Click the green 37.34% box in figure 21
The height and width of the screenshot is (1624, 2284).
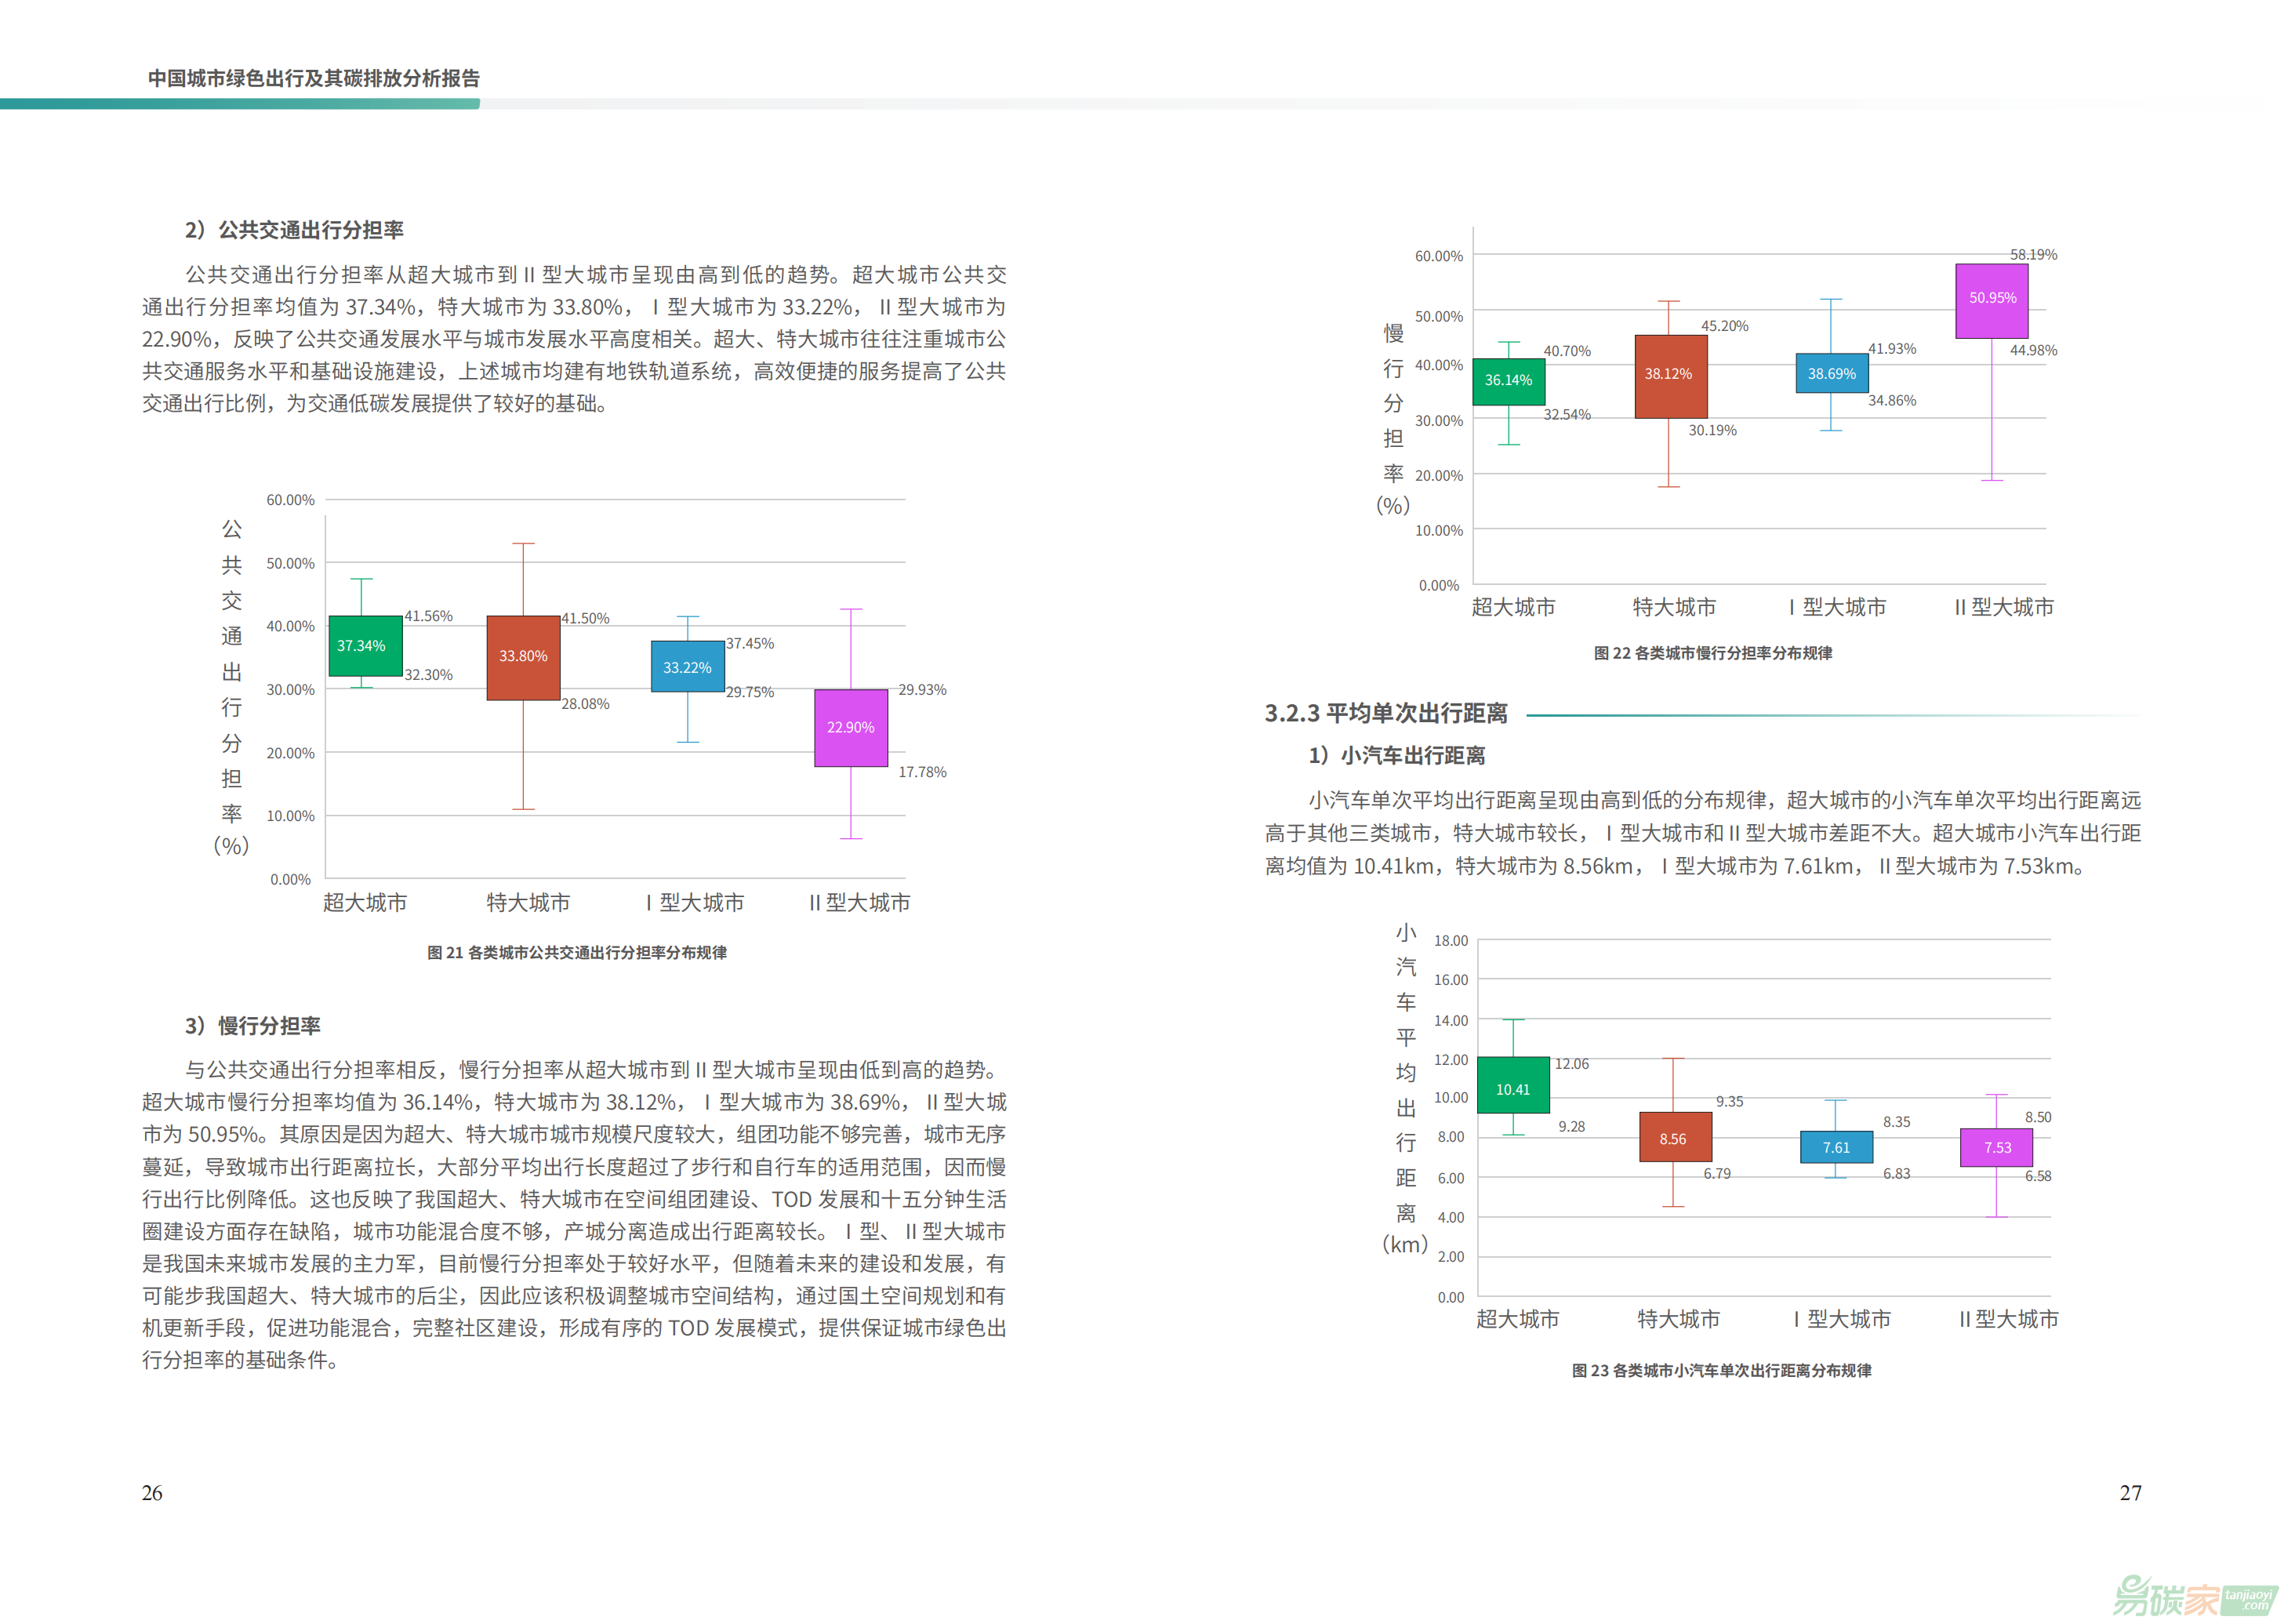click(x=366, y=646)
